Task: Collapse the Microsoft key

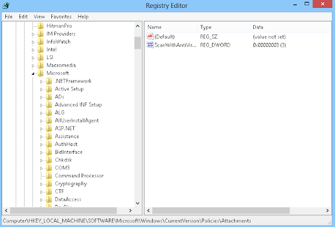Action: click(33, 74)
